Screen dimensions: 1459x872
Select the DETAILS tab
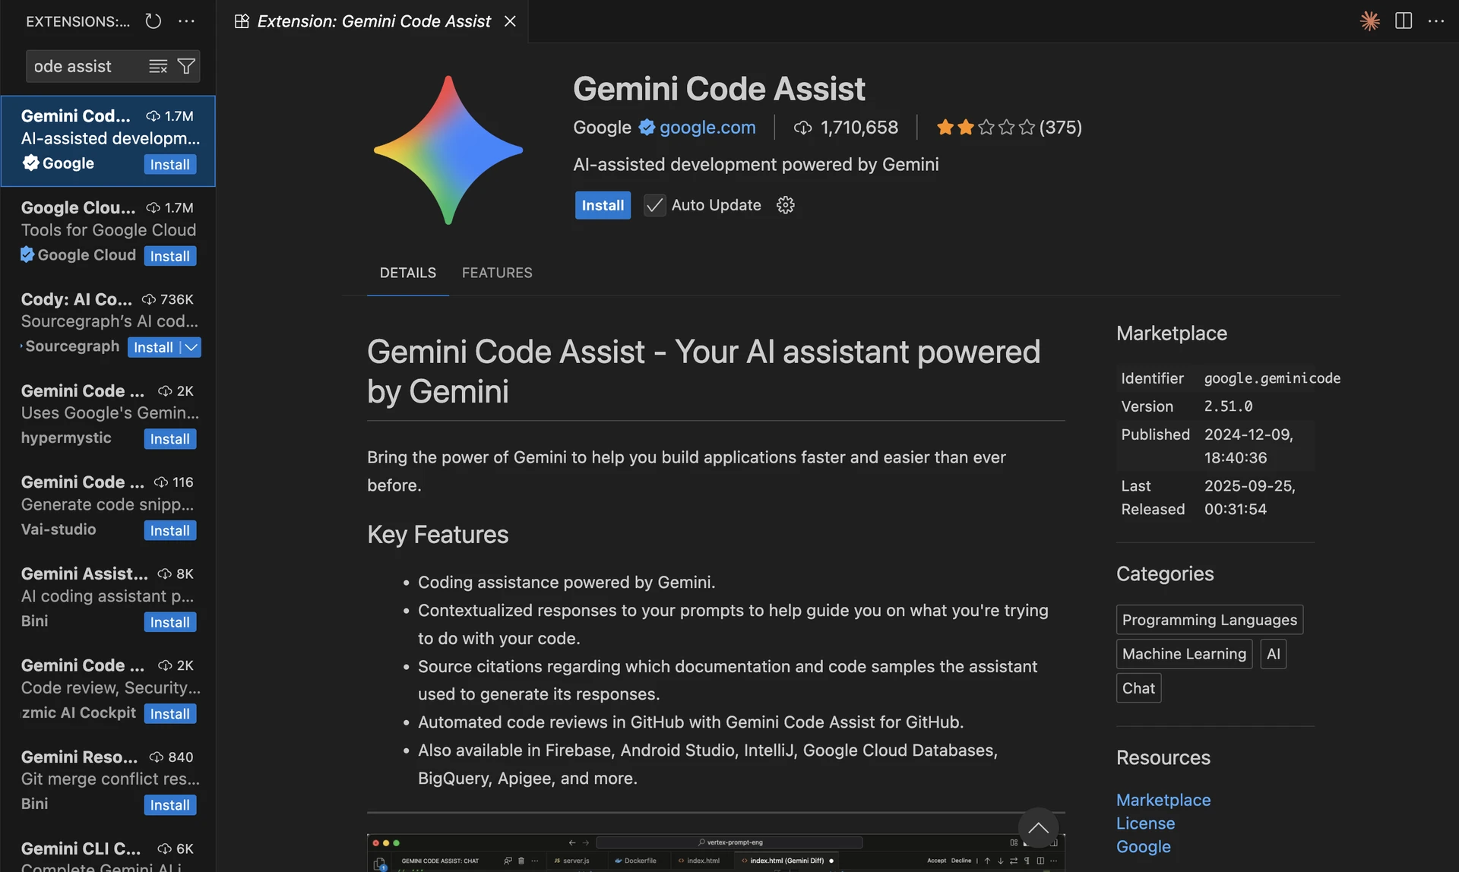(x=407, y=273)
